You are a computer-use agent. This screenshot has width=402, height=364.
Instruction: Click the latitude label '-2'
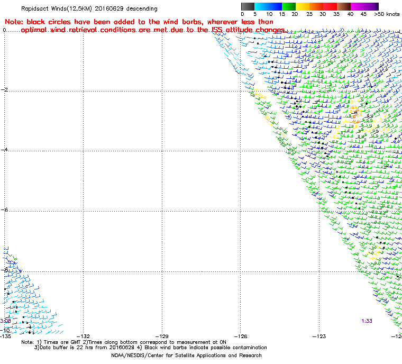pos(4,89)
